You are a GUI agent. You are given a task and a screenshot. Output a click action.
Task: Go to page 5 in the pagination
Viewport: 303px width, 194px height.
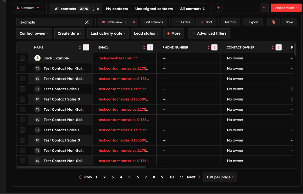[129, 177]
